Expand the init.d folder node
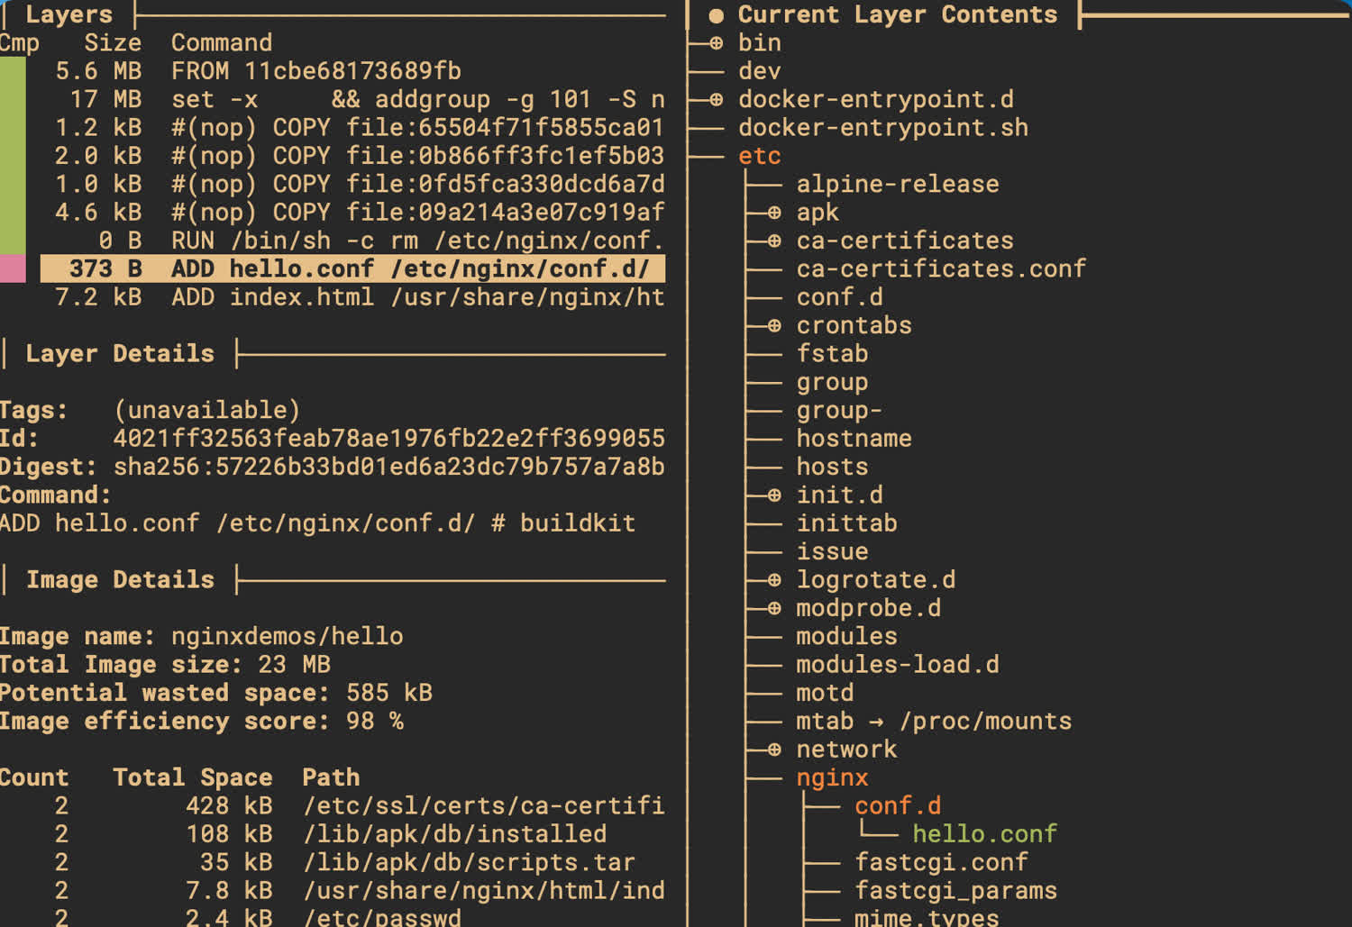This screenshot has width=1352, height=927. click(x=773, y=495)
